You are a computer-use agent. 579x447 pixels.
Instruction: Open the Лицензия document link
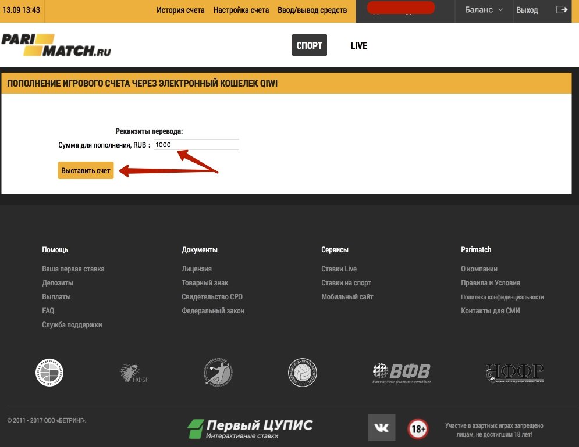coord(197,269)
